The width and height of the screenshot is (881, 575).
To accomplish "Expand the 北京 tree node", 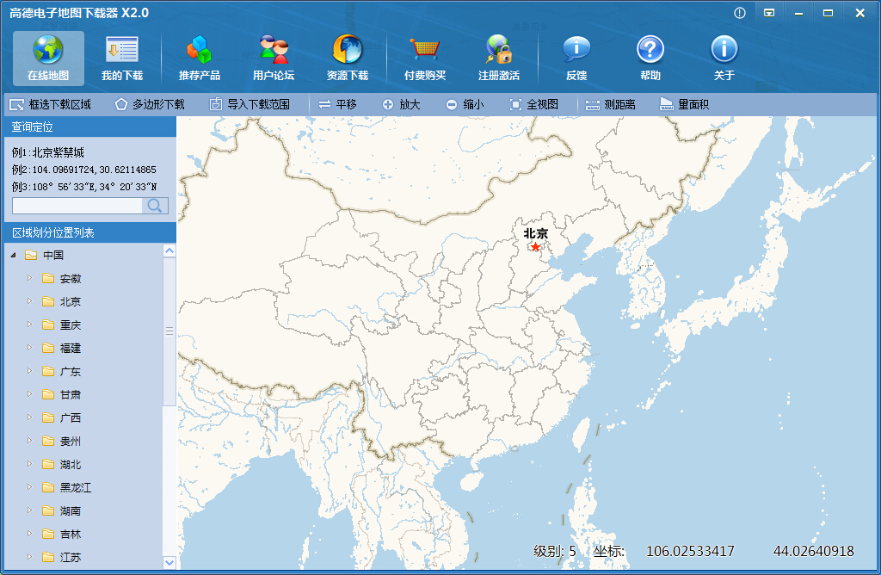I will pos(29,302).
